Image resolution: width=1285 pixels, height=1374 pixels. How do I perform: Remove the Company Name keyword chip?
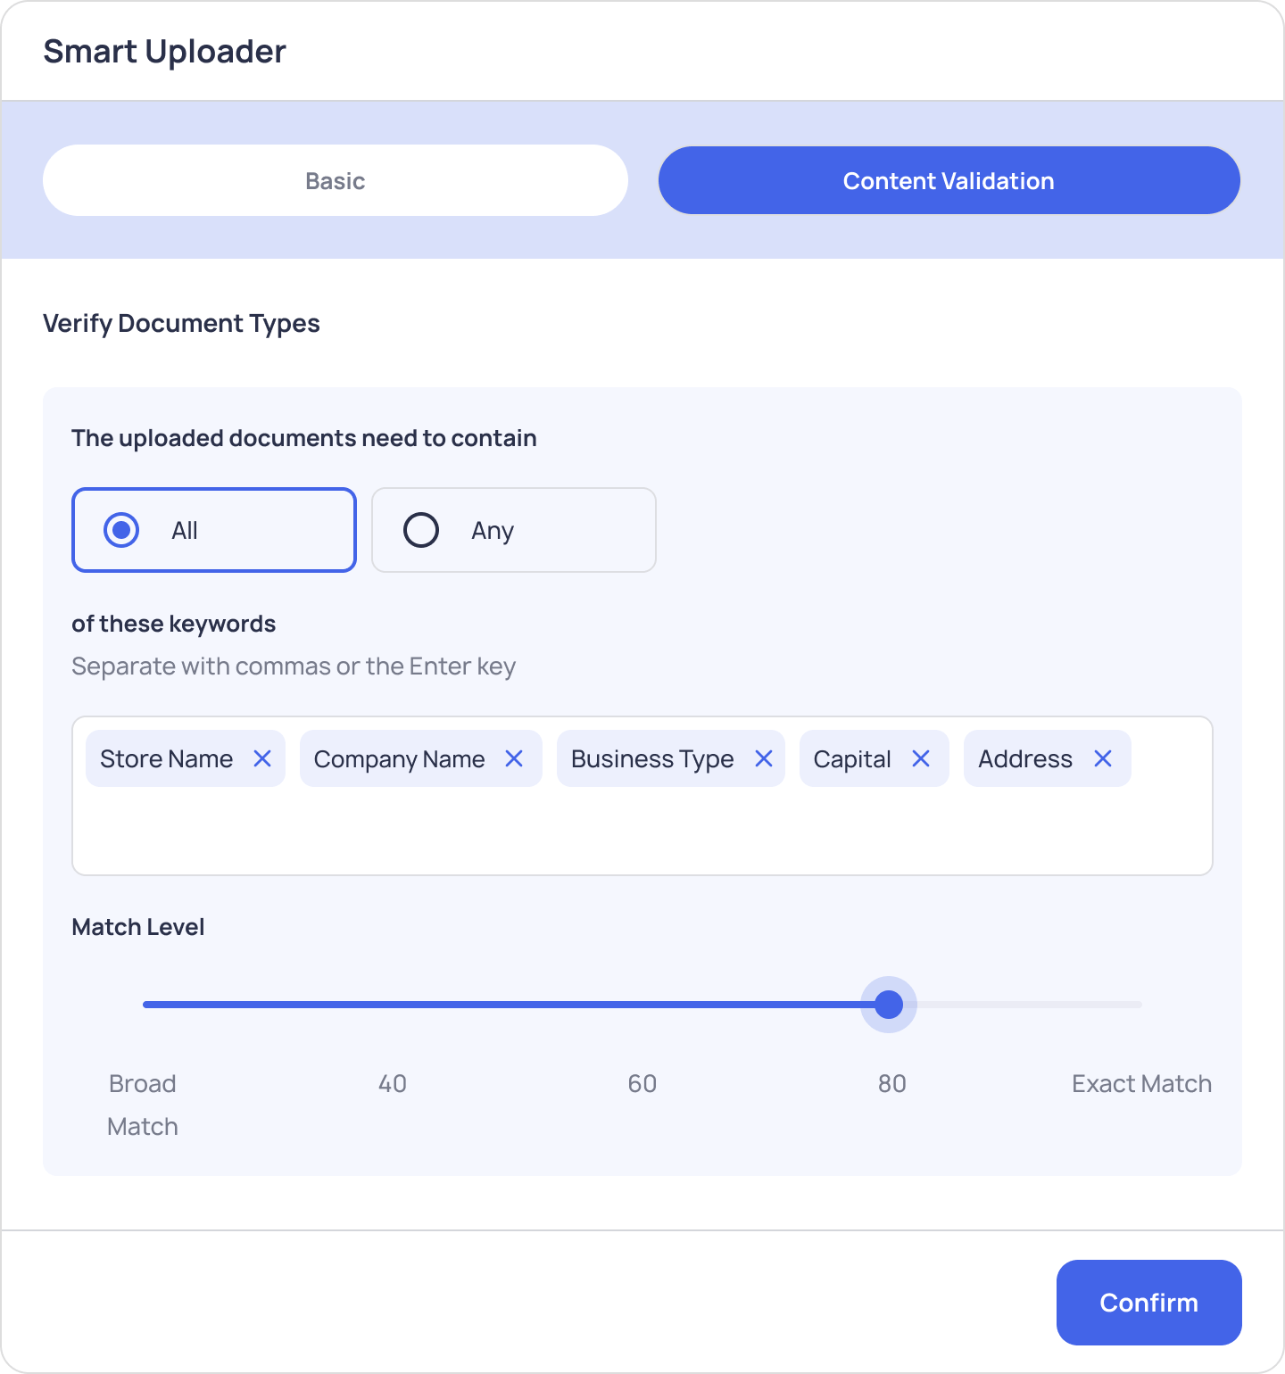(x=515, y=758)
